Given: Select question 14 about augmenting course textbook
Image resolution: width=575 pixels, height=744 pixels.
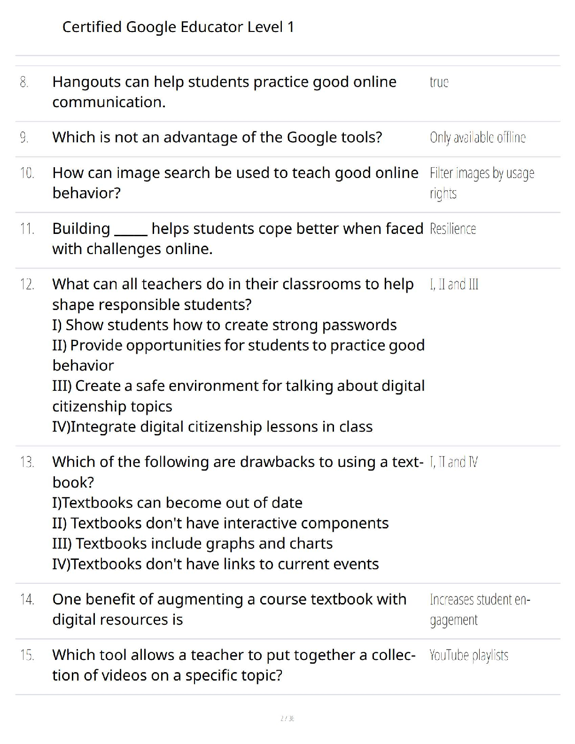Looking at the screenshot, I should point(229,609).
